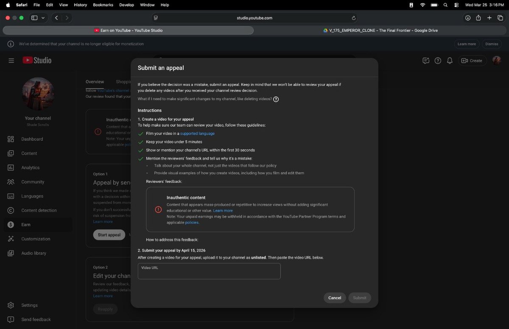Open Content detection in the sidebar
This screenshot has height=329, width=509.
pos(38,210)
